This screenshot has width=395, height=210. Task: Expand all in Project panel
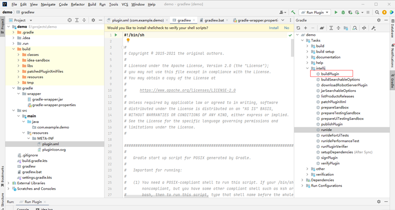click(77, 20)
